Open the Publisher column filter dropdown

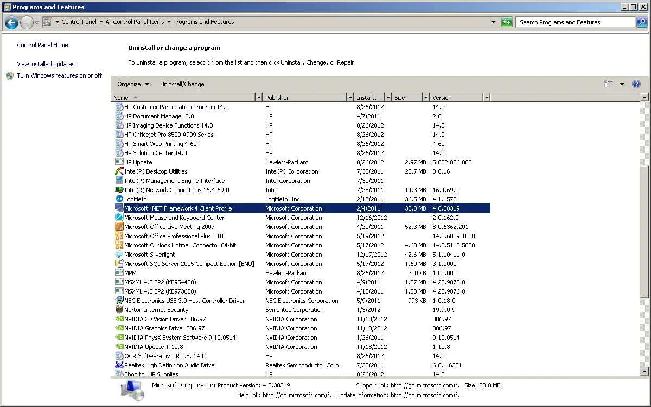tap(349, 98)
